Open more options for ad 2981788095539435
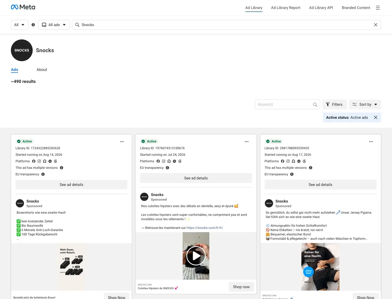392x299 pixels. [x=371, y=142]
